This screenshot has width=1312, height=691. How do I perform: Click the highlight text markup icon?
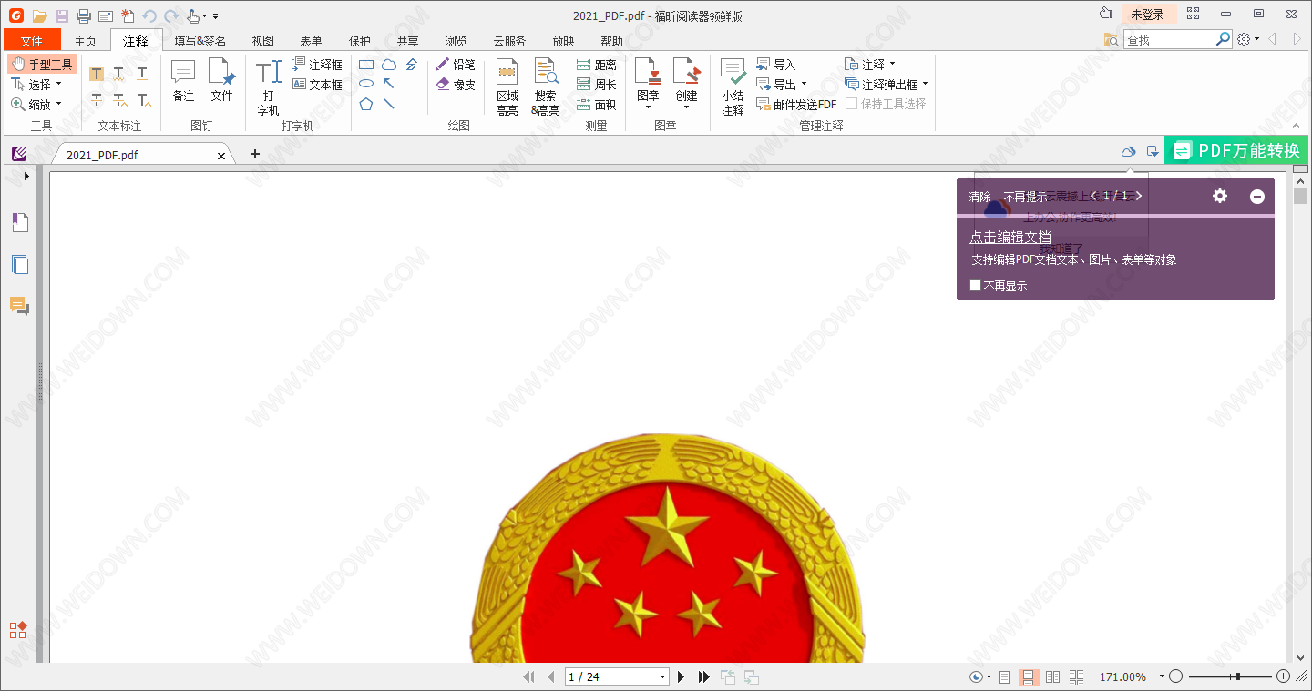pos(97,74)
